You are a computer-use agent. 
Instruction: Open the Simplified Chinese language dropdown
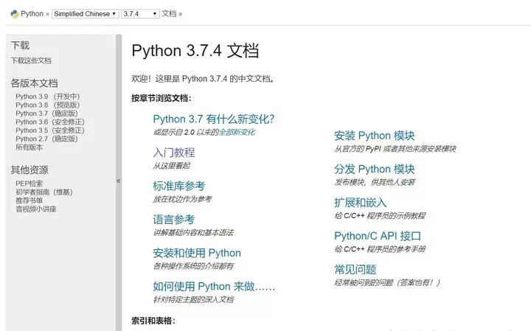coord(85,14)
